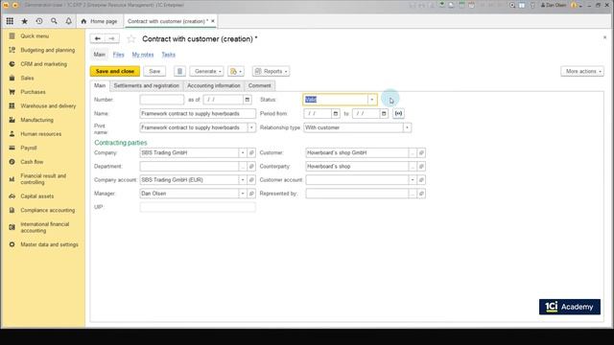Open My notes link
This screenshot has width=614, height=345.
click(x=143, y=55)
